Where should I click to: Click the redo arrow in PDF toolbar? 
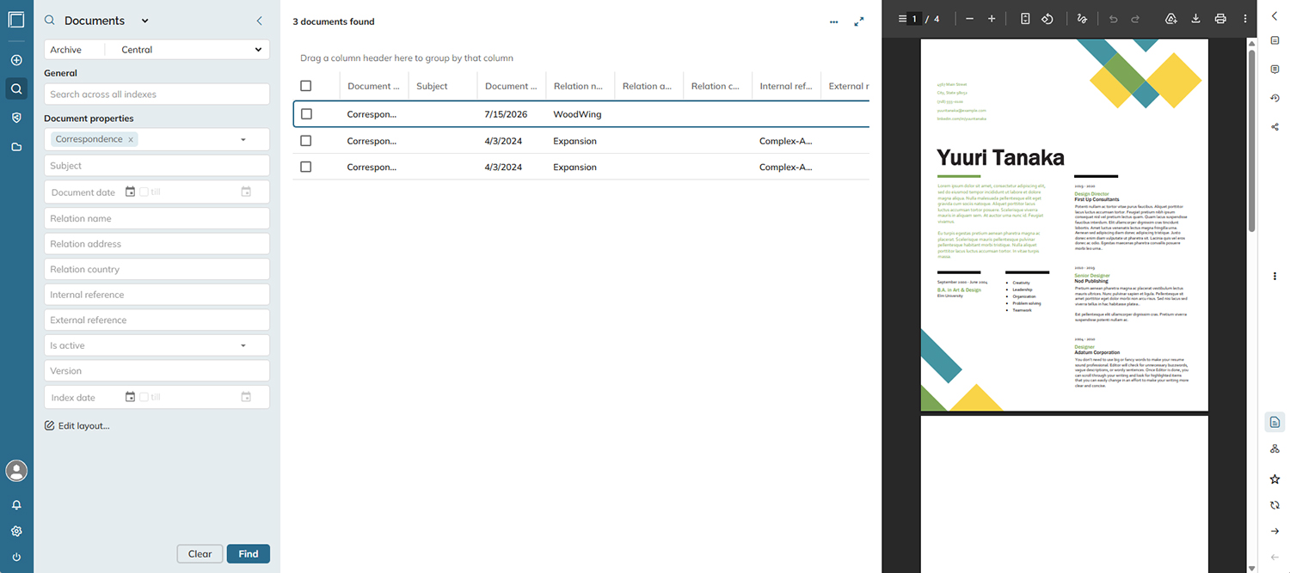[x=1135, y=19]
